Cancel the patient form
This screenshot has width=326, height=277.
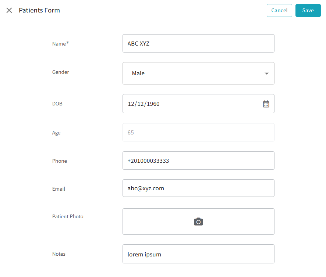pyautogui.click(x=279, y=10)
